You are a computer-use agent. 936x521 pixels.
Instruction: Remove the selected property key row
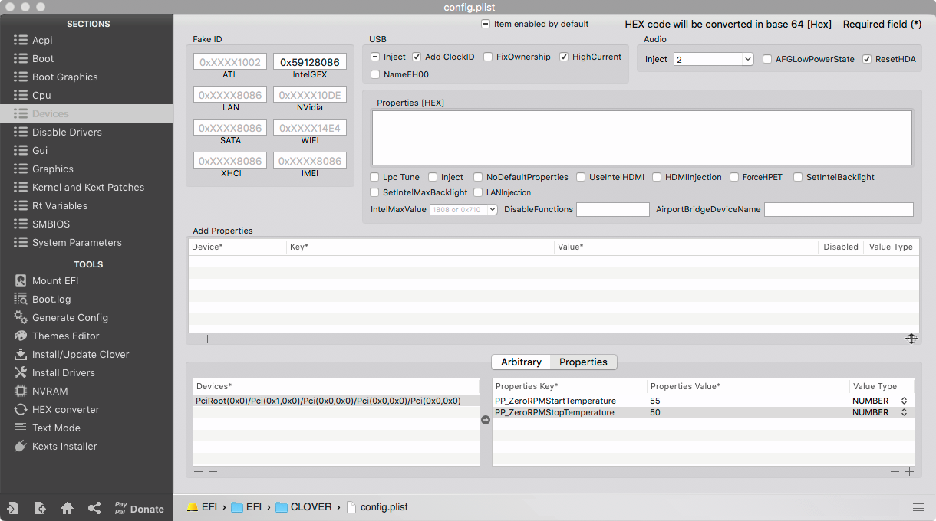click(x=895, y=472)
